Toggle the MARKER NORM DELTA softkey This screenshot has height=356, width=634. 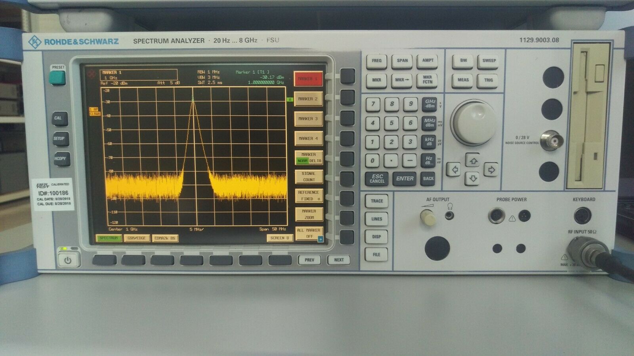(x=309, y=158)
